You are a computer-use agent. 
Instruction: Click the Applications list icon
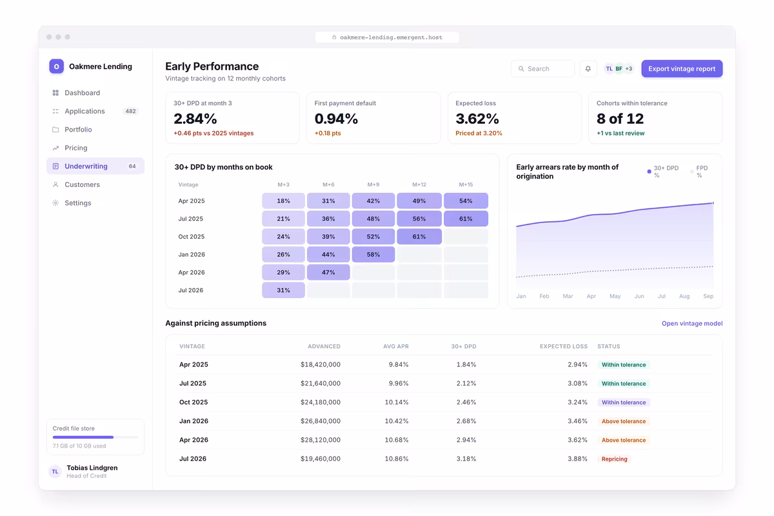(55, 111)
